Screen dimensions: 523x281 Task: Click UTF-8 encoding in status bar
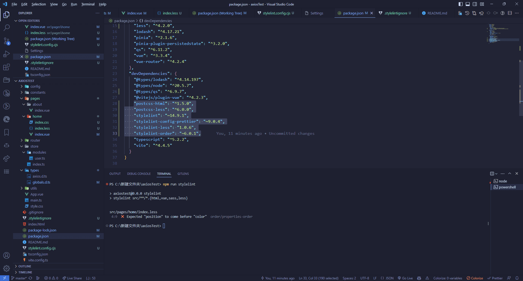[365, 278]
